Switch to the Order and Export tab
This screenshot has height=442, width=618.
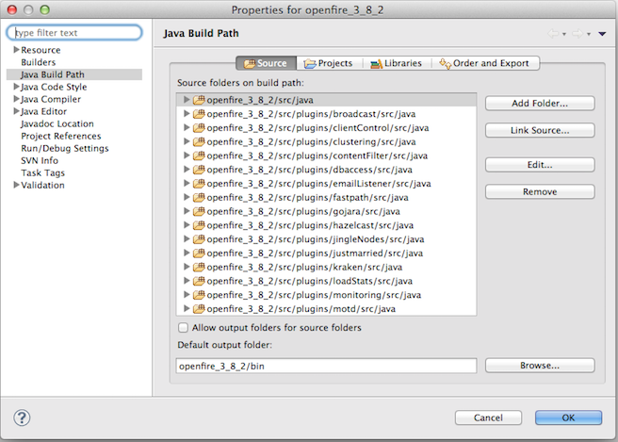485,63
